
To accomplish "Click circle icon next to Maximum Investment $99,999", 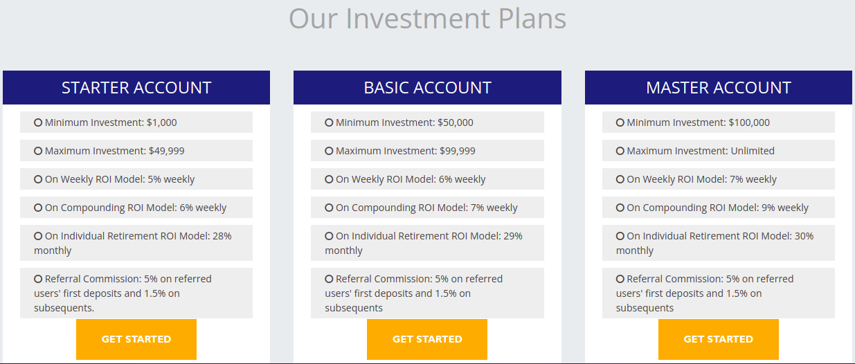I will coord(329,151).
